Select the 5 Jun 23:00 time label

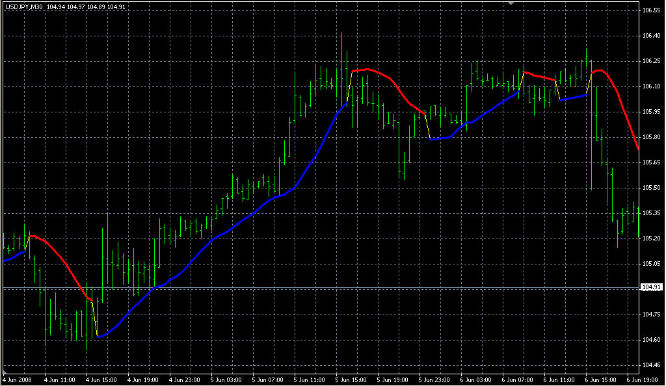(434, 380)
